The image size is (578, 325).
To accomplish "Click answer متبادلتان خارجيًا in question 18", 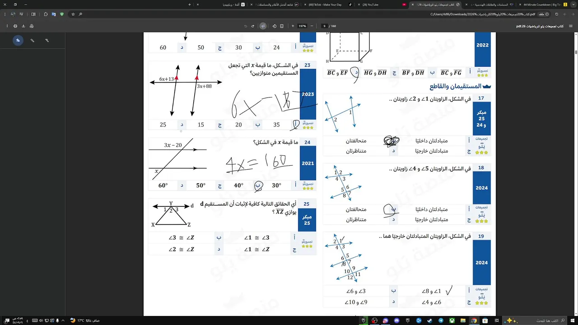I will point(432,219).
